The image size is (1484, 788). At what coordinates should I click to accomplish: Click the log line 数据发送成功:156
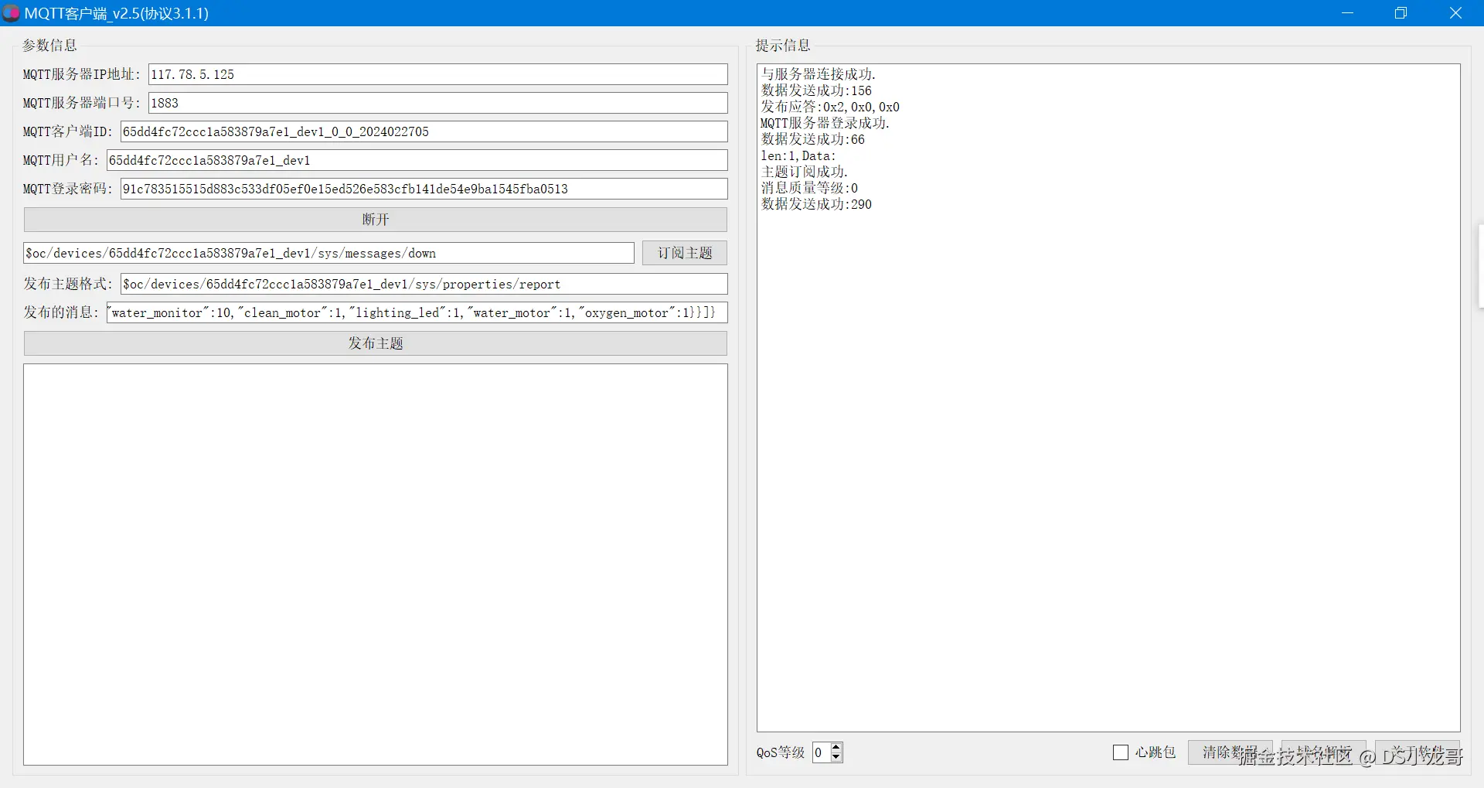tap(816, 90)
